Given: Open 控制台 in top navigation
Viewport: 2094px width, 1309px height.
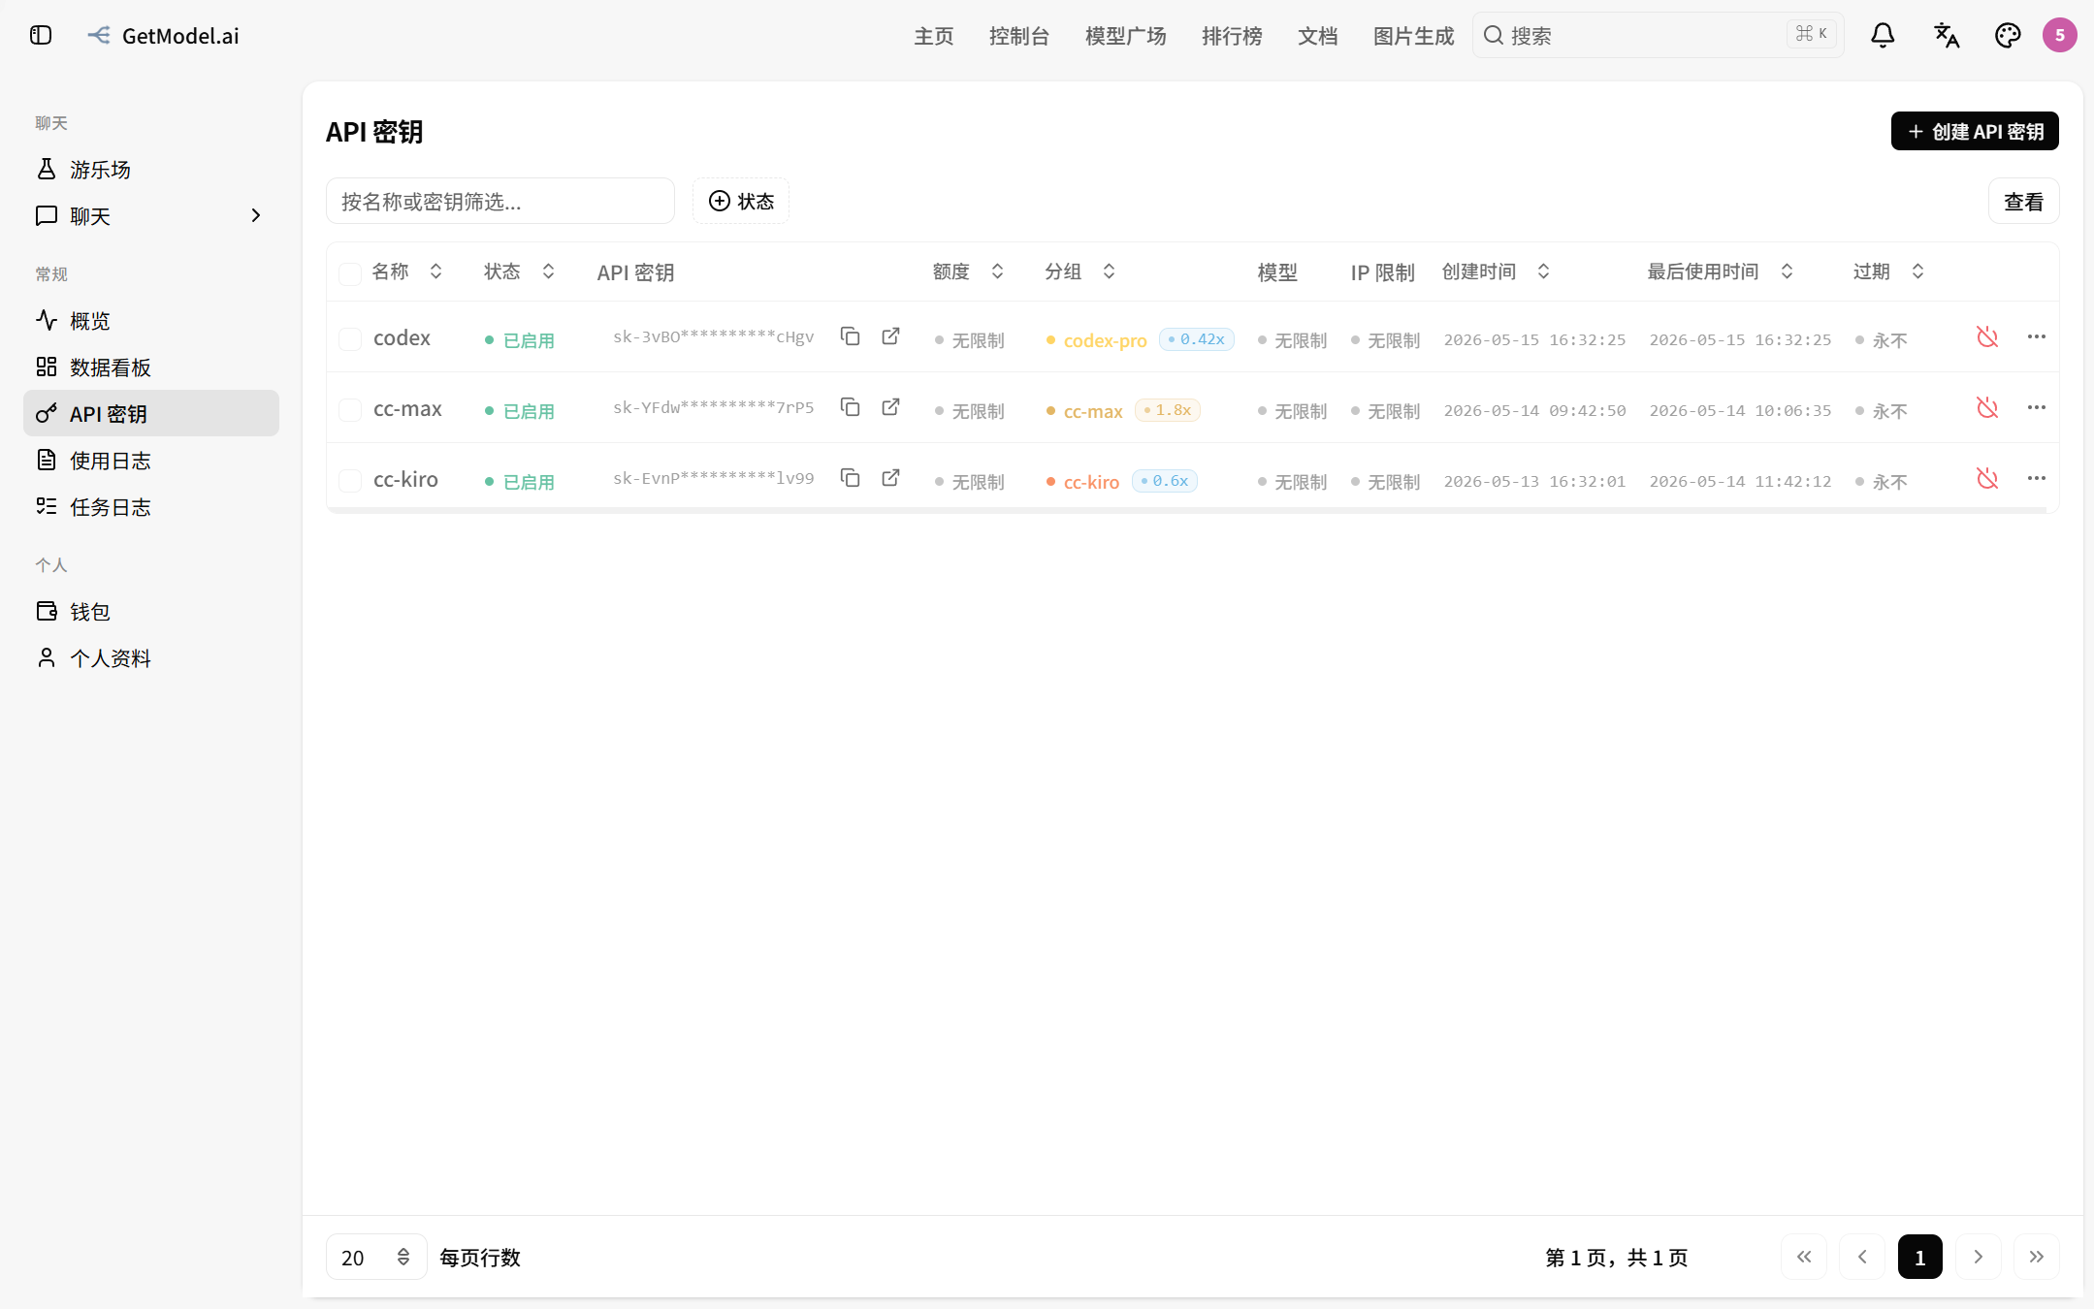Looking at the screenshot, I should 1019,36.
